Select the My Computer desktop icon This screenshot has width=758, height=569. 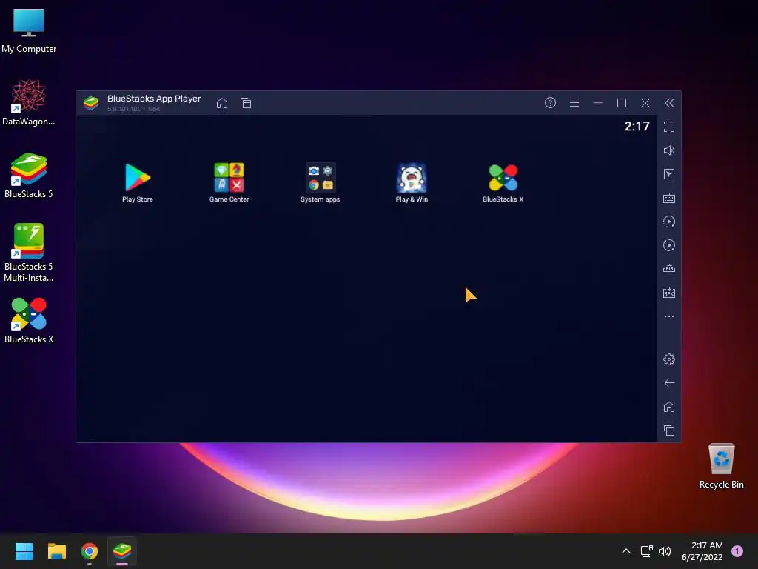[29, 31]
